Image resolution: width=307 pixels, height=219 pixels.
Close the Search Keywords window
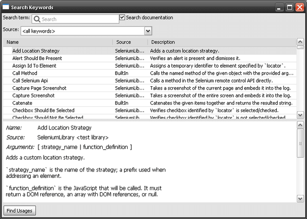(x=300, y=7)
